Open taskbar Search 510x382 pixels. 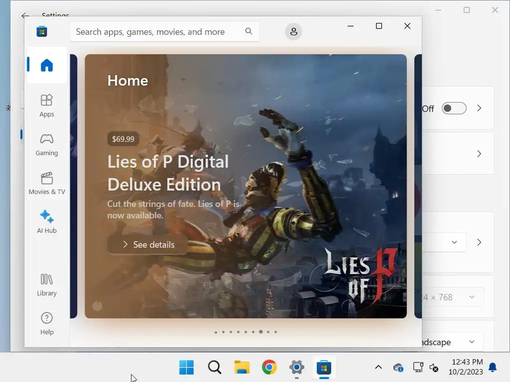tap(215, 368)
